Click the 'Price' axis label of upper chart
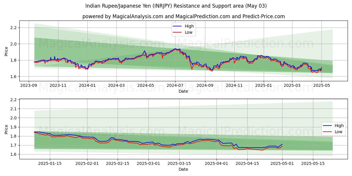Screen dimensions: 352x176 coord(6,51)
